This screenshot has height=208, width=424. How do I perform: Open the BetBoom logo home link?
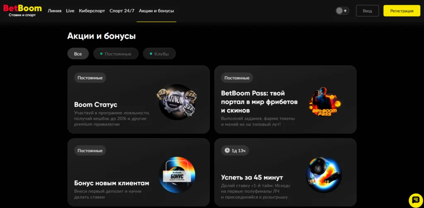click(22, 11)
